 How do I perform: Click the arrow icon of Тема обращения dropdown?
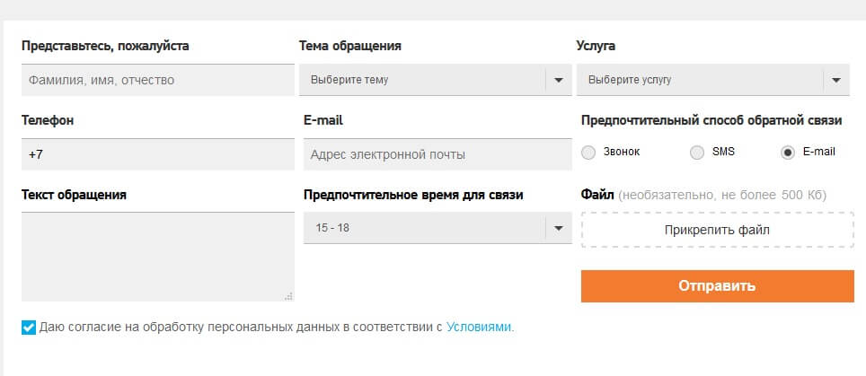(559, 80)
